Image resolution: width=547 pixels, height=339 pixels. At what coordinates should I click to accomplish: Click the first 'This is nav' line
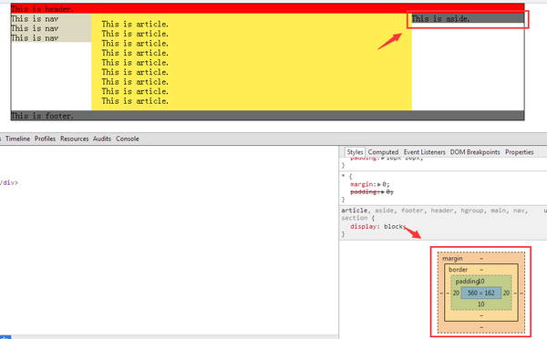[35, 19]
